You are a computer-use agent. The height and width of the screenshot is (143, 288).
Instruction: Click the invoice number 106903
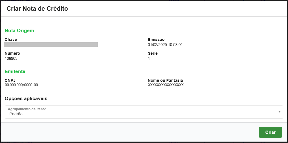click(x=11, y=58)
